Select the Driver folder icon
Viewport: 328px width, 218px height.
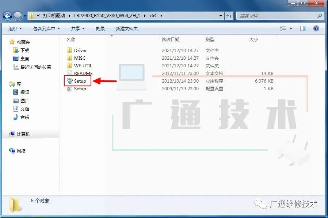coord(69,50)
